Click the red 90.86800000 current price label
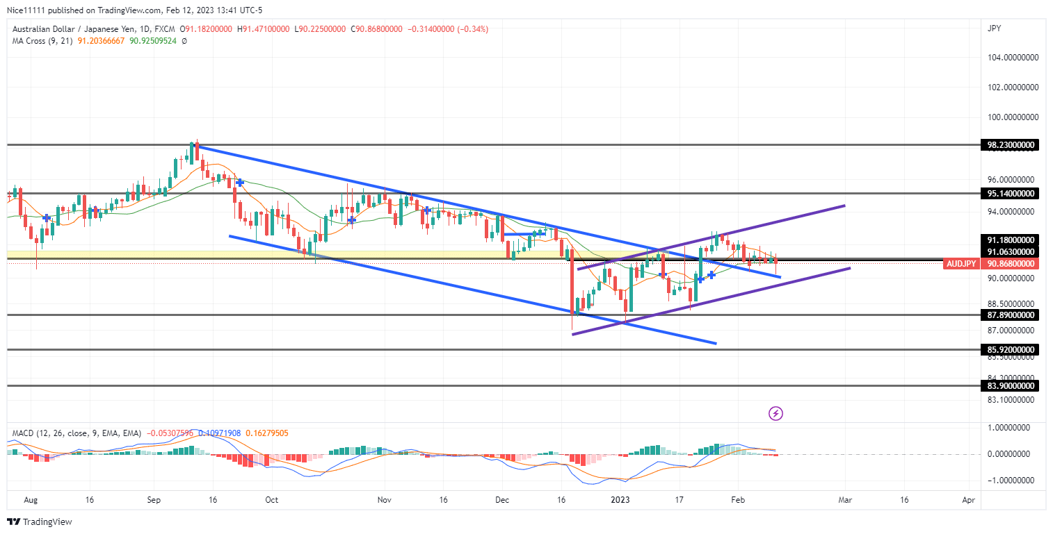The height and width of the screenshot is (534, 1053). [1011, 264]
